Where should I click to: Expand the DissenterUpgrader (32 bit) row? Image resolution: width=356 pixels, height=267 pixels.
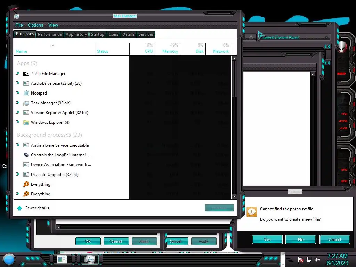tap(18, 174)
